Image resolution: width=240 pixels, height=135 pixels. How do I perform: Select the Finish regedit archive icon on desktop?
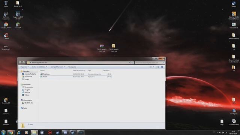(x=102, y=48)
